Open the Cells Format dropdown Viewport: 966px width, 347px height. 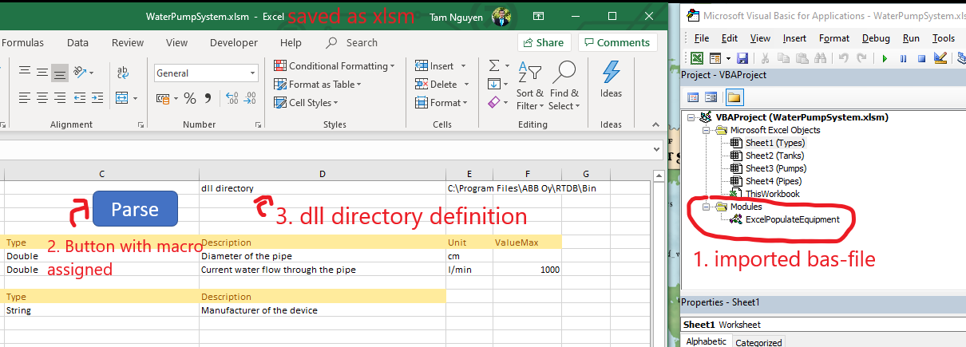(441, 103)
